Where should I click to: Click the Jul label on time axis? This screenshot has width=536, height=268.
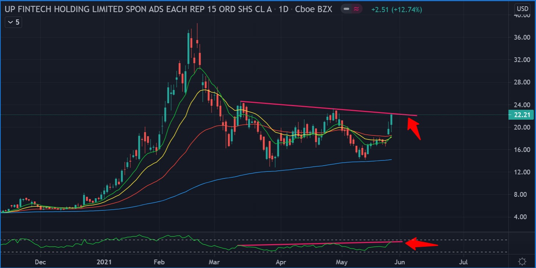point(464,262)
